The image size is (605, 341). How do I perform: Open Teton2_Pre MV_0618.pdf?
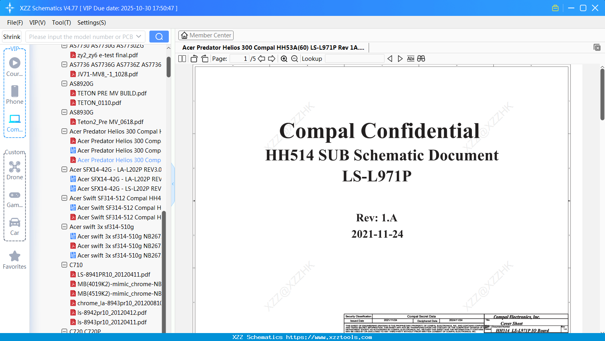[x=110, y=122]
